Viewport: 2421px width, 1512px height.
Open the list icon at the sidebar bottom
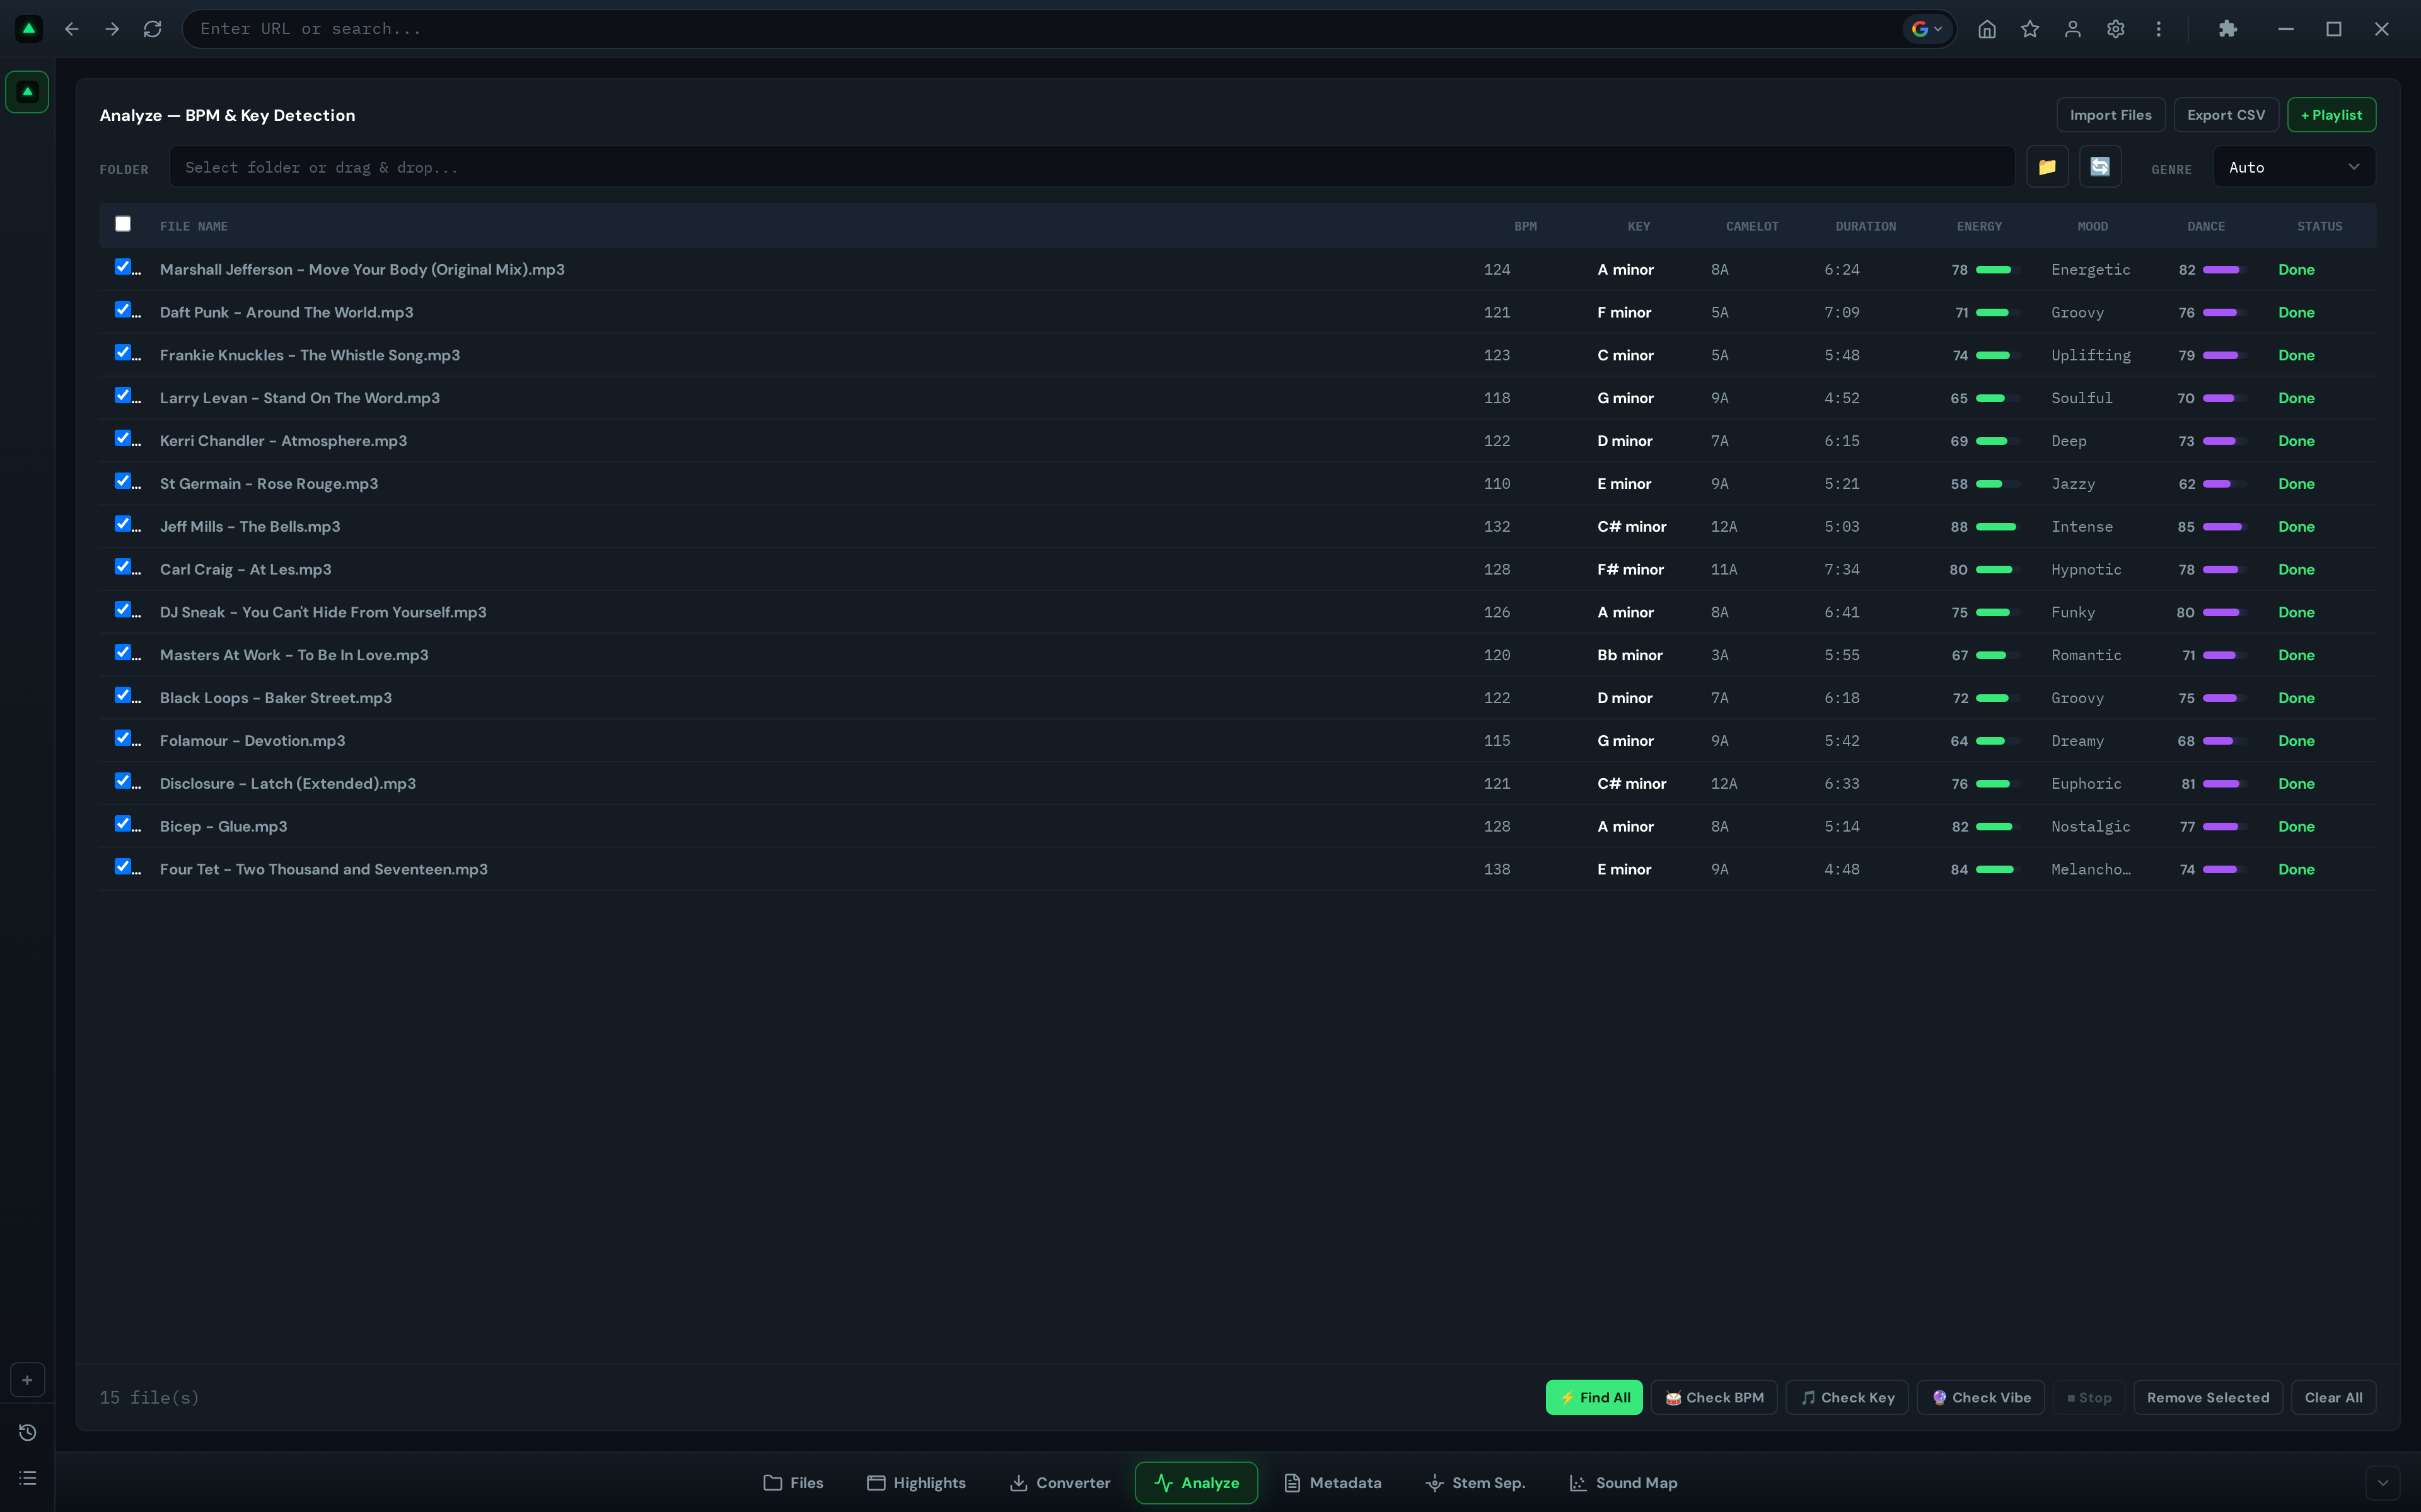point(27,1478)
